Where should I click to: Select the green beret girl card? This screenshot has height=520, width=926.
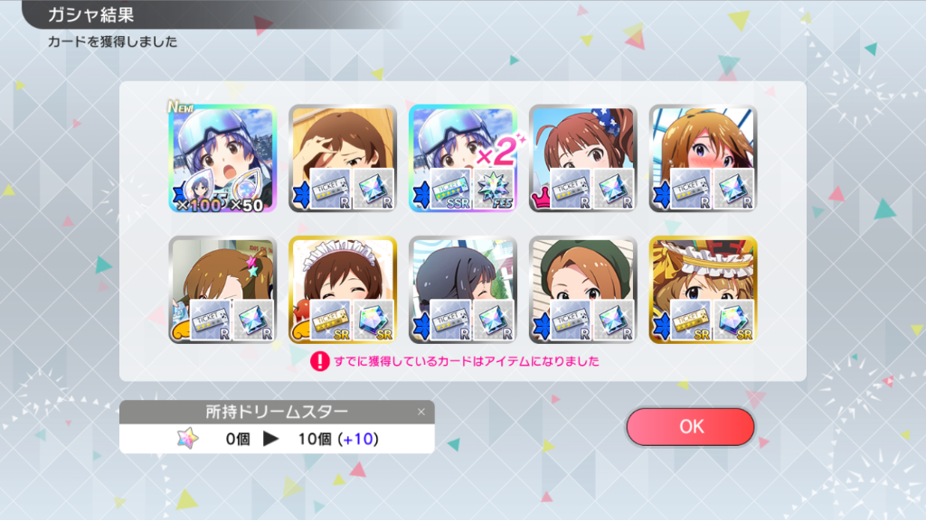[x=583, y=290]
